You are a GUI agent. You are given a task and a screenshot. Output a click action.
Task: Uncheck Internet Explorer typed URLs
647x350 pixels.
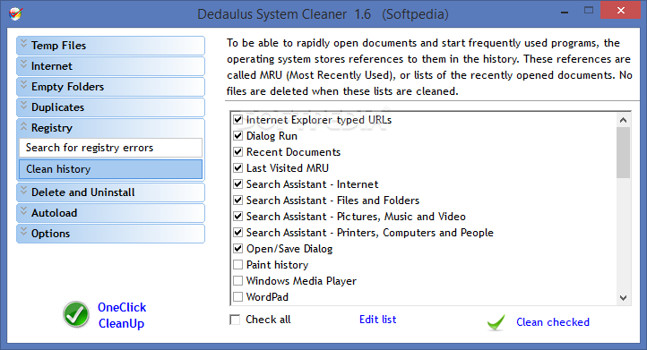click(x=237, y=120)
